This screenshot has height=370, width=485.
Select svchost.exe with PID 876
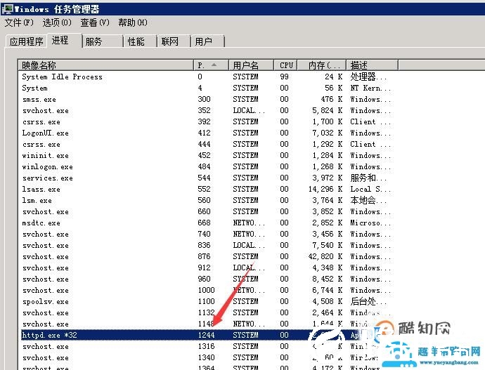pyautogui.click(x=207, y=256)
